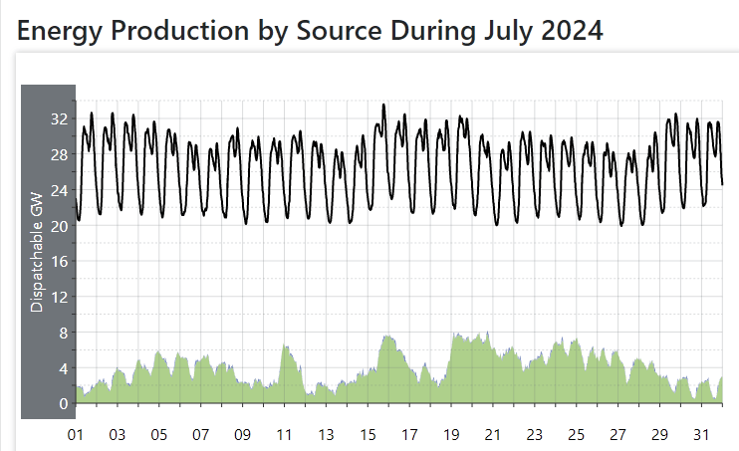Click the 24 value on y-axis

58,190
